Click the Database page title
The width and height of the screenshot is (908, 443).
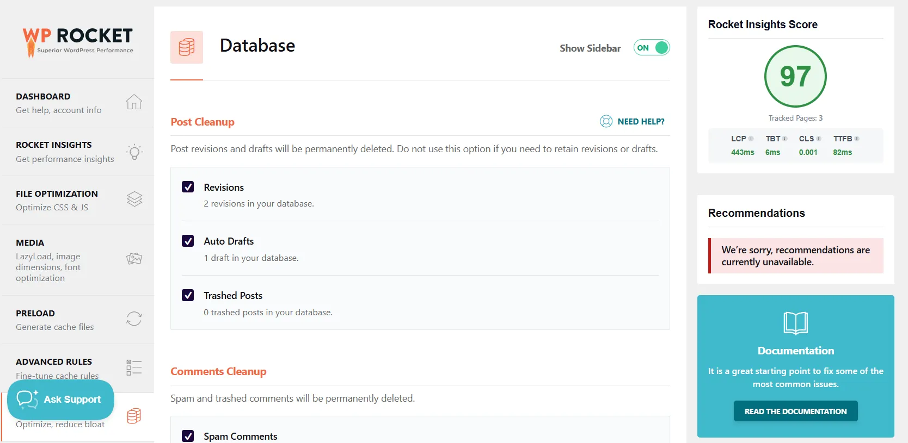click(257, 46)
